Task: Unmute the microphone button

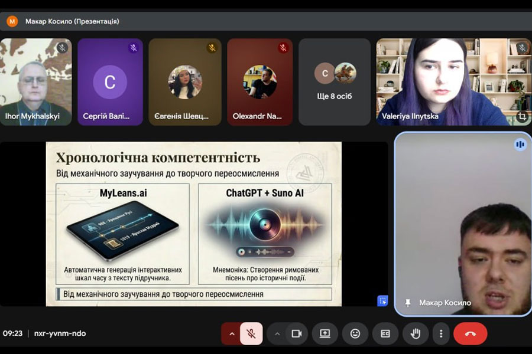Action: point(251,334)
